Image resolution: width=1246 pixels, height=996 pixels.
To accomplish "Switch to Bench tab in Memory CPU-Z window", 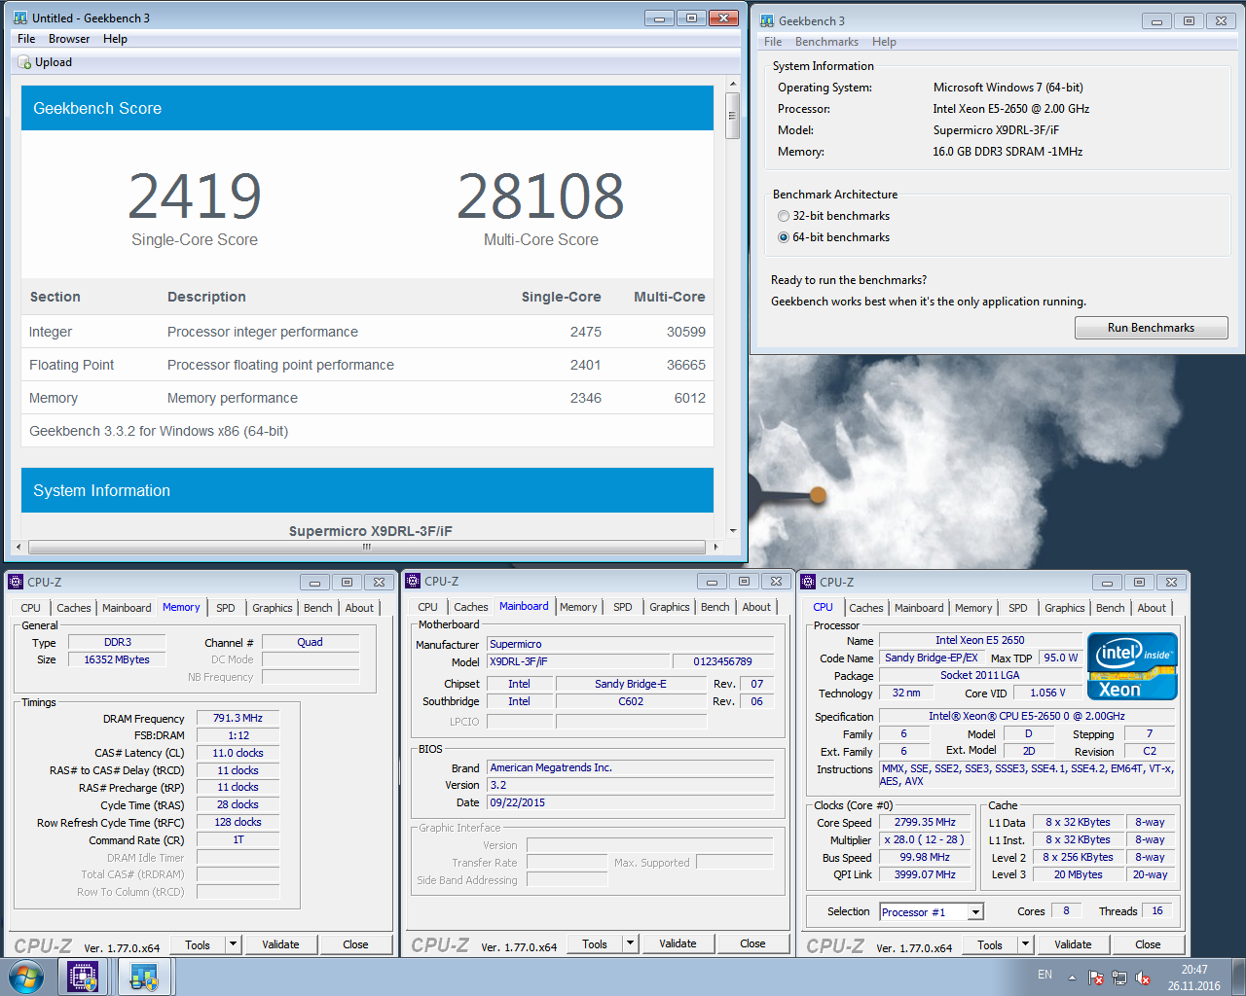I will pyautogui.click(x=318, y=608).
